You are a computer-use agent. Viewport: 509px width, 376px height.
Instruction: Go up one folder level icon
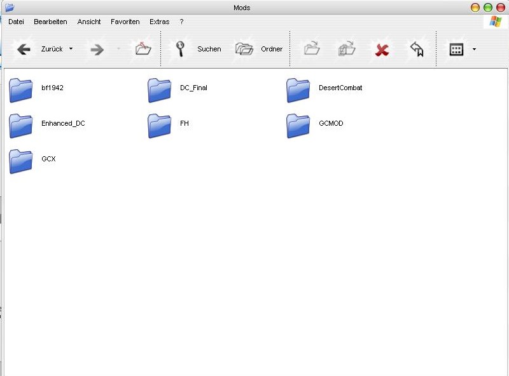pyautogui.click(x=143, y=49)
